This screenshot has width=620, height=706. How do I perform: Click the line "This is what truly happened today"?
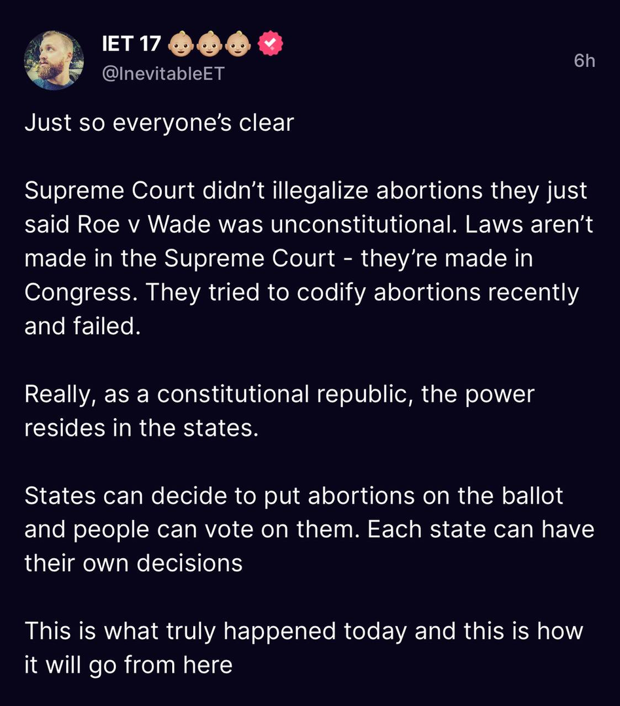tap(303, 631)
